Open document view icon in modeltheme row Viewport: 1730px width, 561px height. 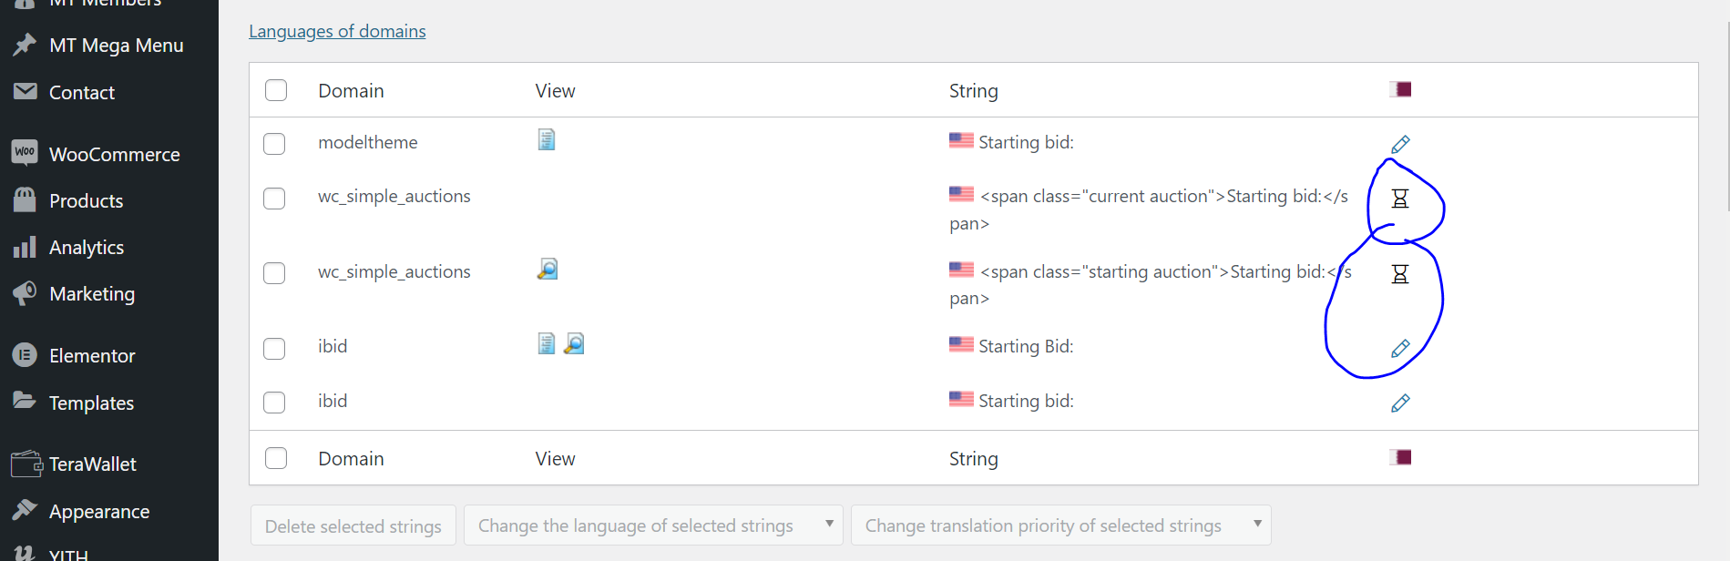(547, 139)
